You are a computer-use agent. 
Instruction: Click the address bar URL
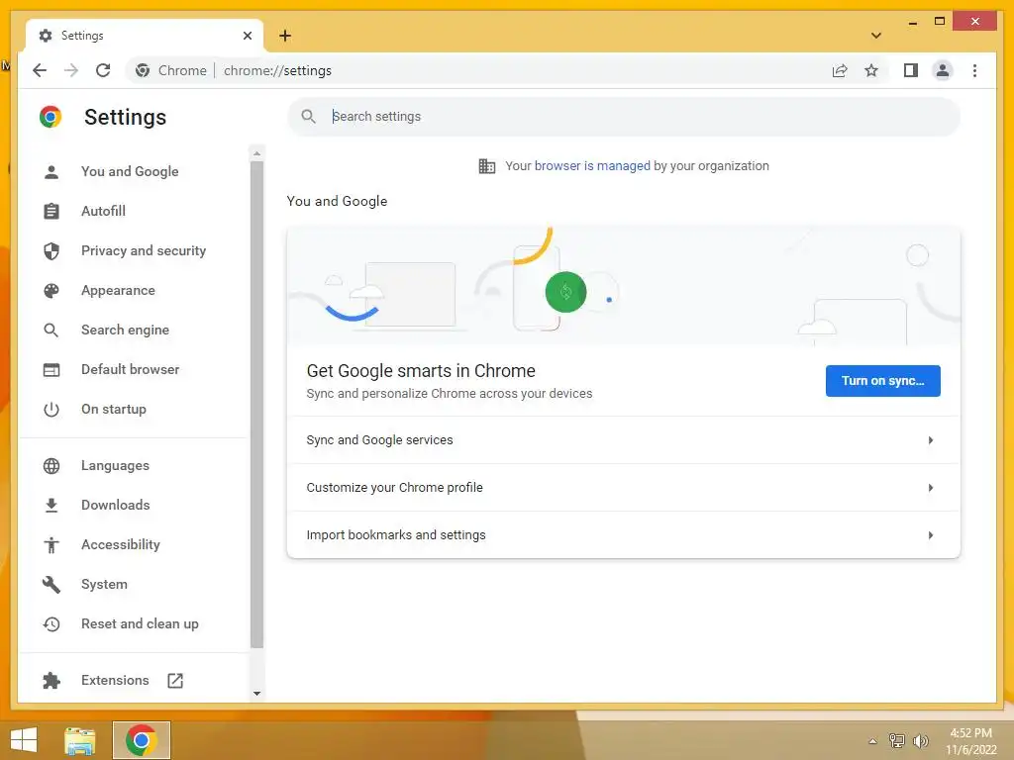click(x=277, y=70)
